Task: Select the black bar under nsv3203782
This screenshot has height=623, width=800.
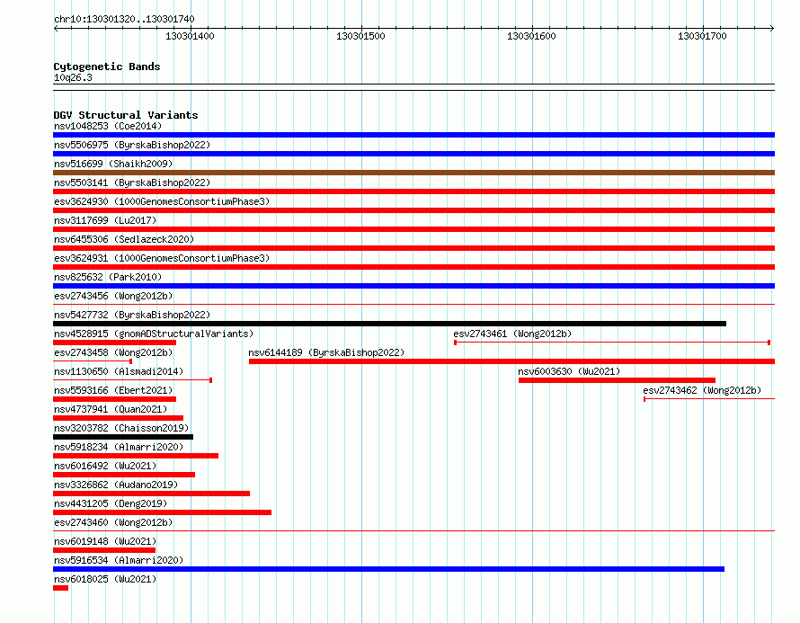Action: tap(123, 437)
